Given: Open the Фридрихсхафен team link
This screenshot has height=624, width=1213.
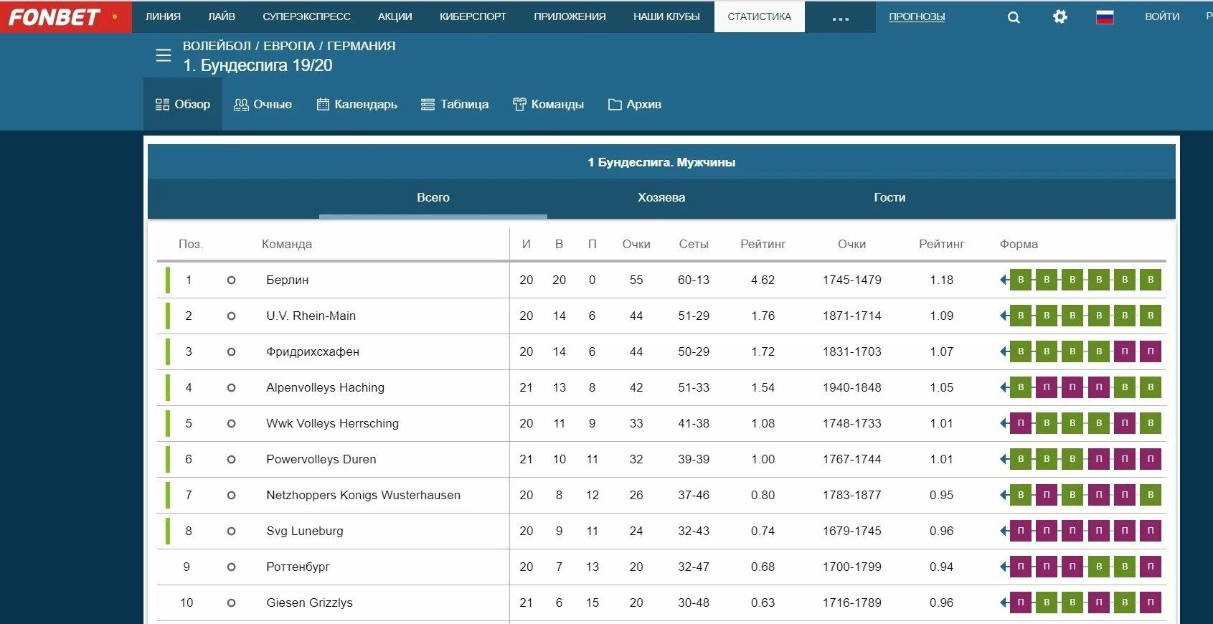Looking at the screenshot, I should (x=313, y=351).
